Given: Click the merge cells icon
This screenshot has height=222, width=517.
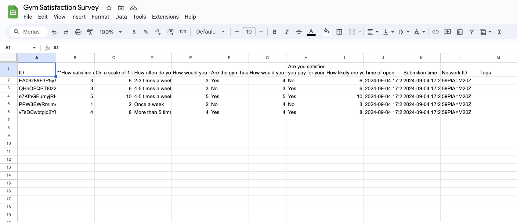Looking at the screenshot, I should coord(352,32).
